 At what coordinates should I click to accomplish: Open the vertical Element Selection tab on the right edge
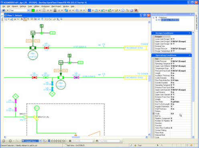197,22
